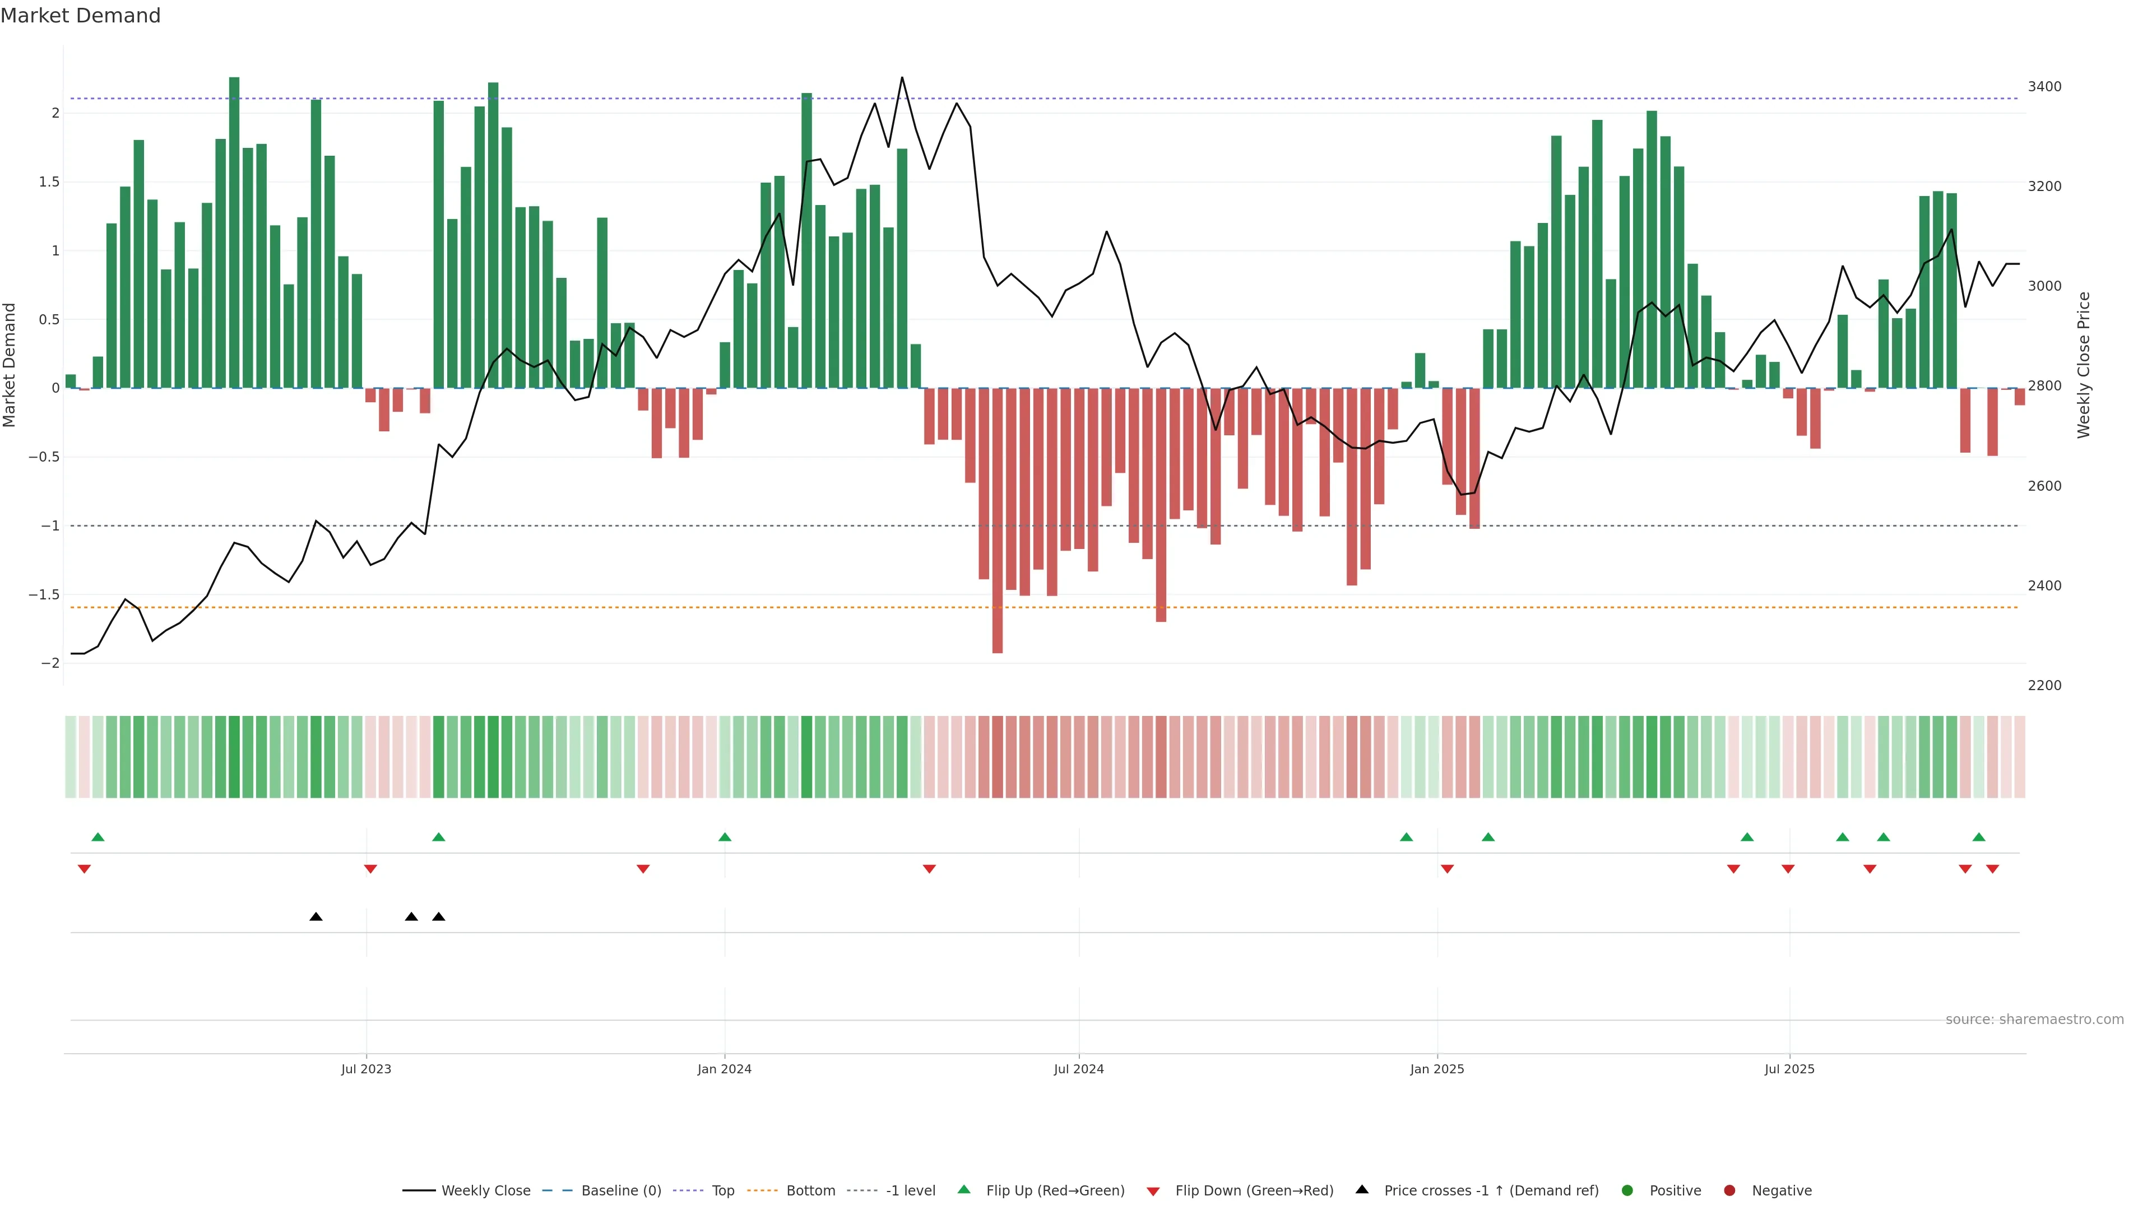Click the Weekly Close Price axis title
The width and height of the screenshot is (2152, 1210).
(x=2084, y=365)
